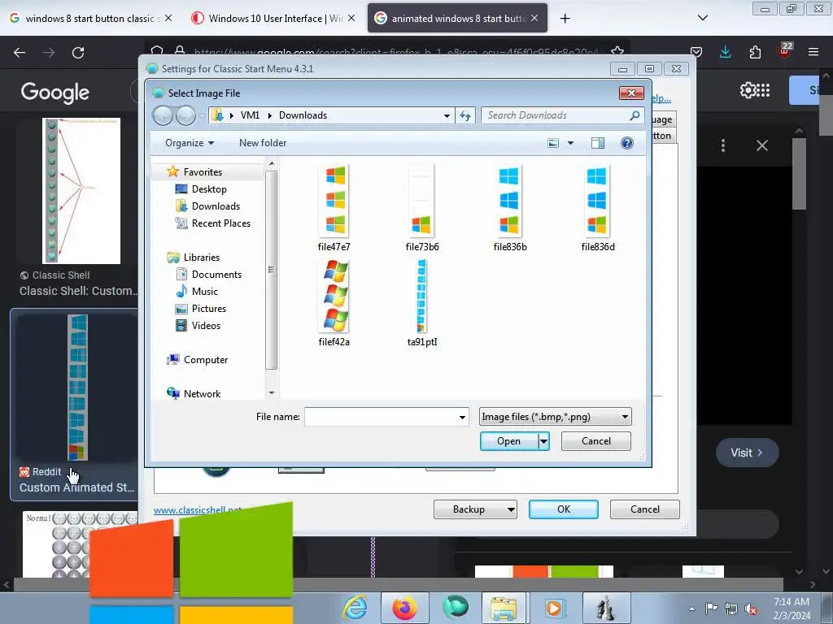Open Windows Media Player from taskbar

[x=553, y=608]
